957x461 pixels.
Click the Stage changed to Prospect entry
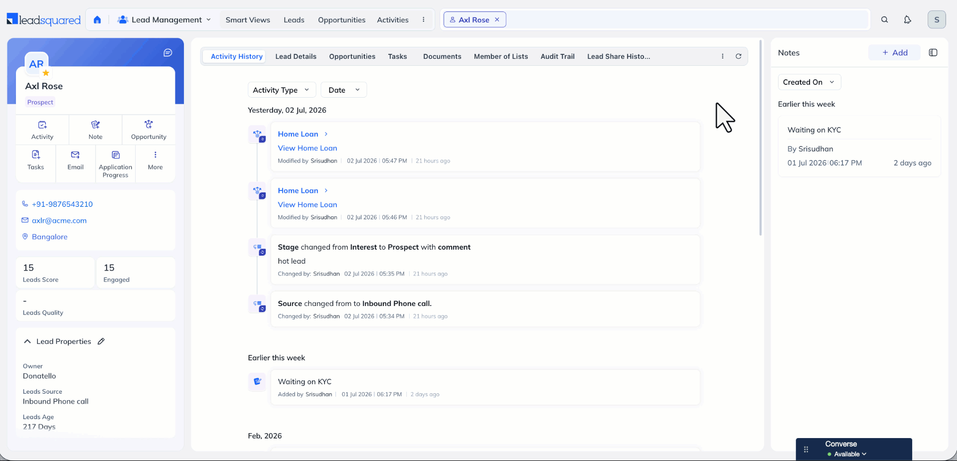tap(485, 260)
